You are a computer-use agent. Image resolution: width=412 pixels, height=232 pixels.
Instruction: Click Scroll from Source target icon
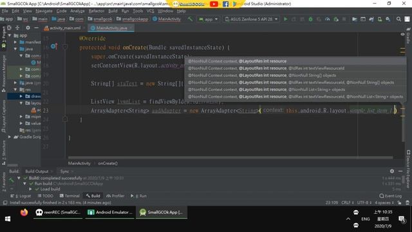click(x=9, y=28)
